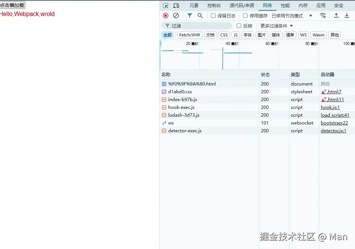
Task: Select the JS filter type
Action: 236,35
